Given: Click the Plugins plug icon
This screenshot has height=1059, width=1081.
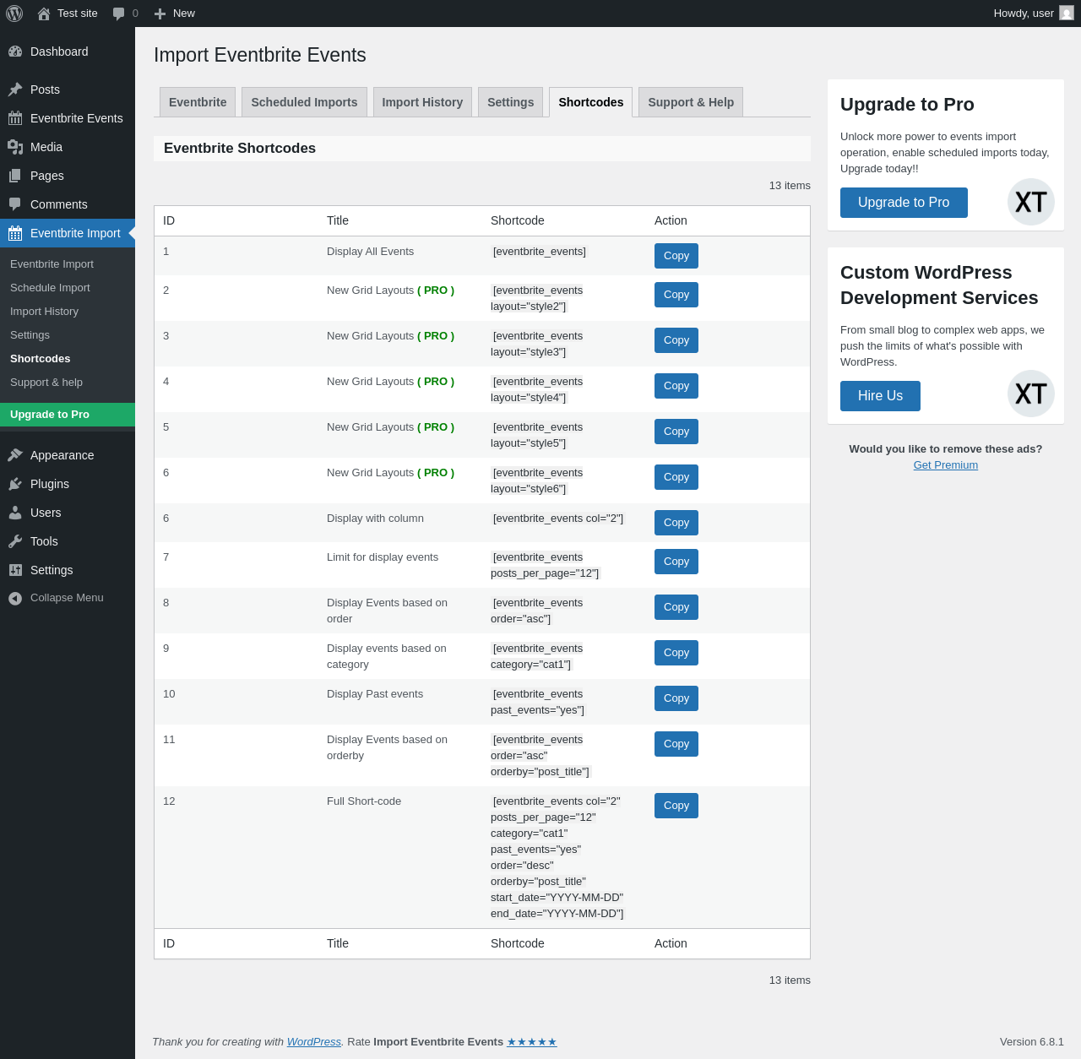Looking at the screenshot, I should (15, 484).
